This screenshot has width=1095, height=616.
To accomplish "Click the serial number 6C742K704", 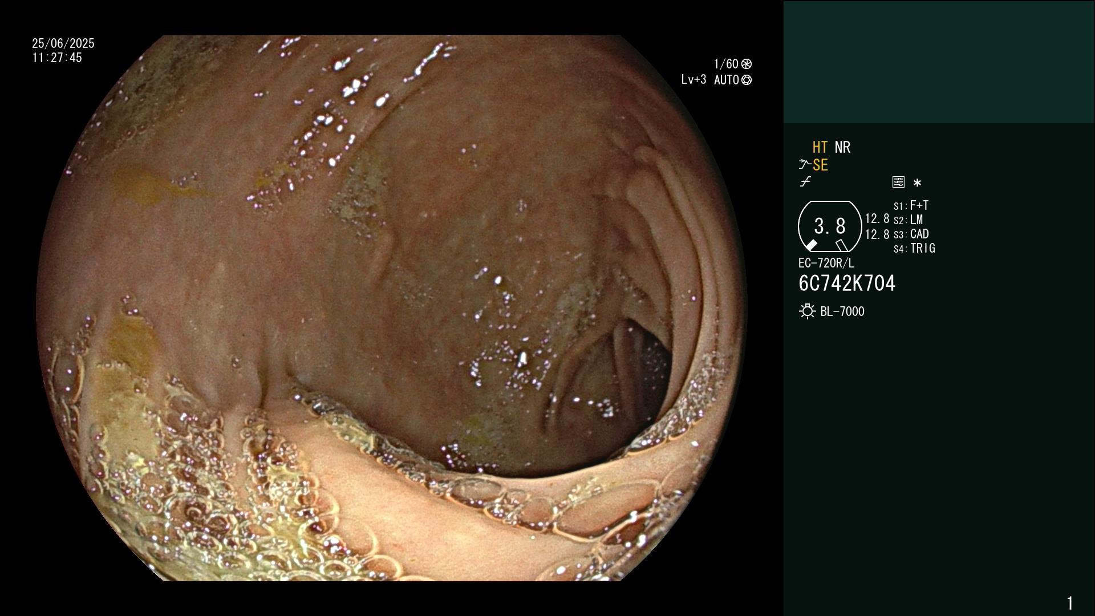I will pyautogui.click(x=847, y=283).
